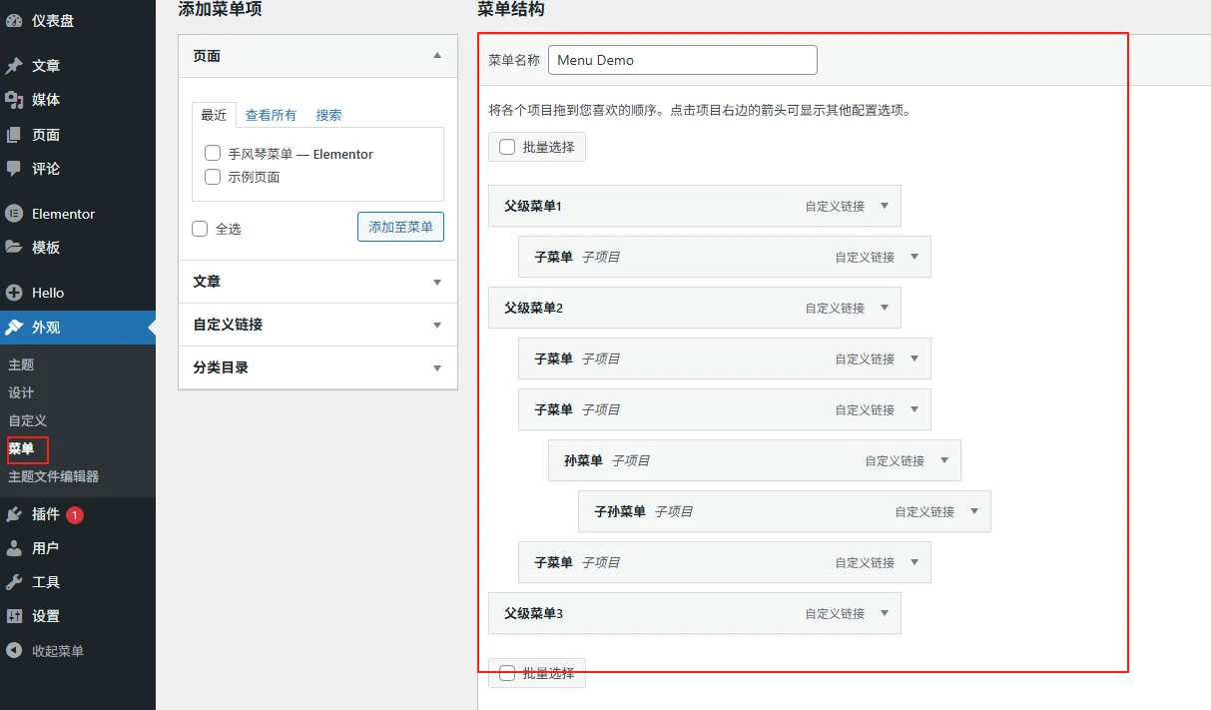Click the user icon beside 用户

point(14,548)
